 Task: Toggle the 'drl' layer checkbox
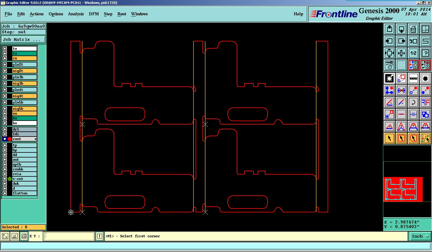[5, 129]
